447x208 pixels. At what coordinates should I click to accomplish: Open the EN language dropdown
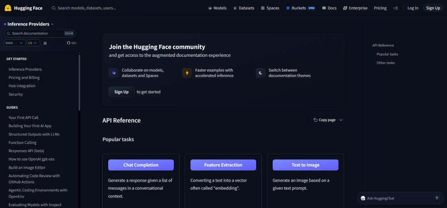[34, 43]
